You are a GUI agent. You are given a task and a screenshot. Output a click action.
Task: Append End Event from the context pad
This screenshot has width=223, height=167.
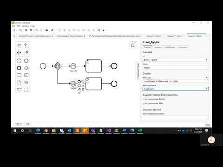[79, 82]
